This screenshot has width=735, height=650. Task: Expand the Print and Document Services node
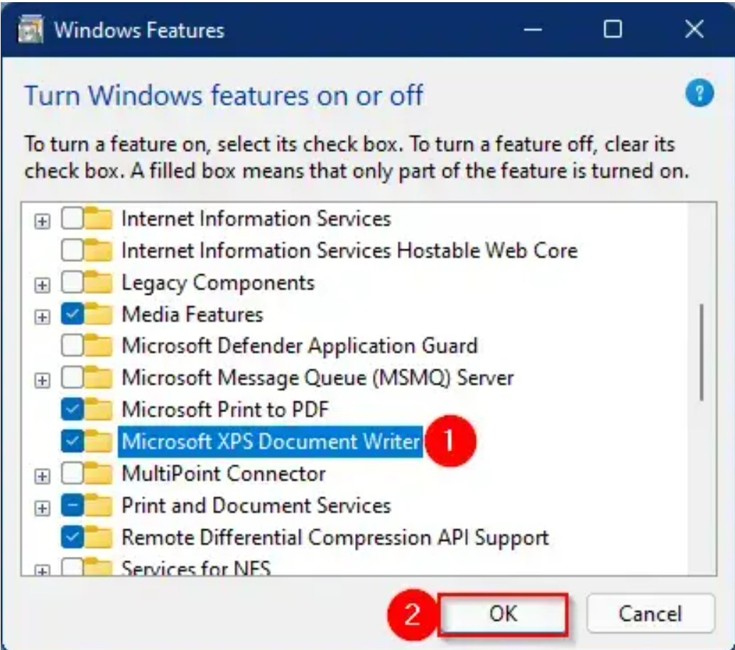click(x=42, y=508)
